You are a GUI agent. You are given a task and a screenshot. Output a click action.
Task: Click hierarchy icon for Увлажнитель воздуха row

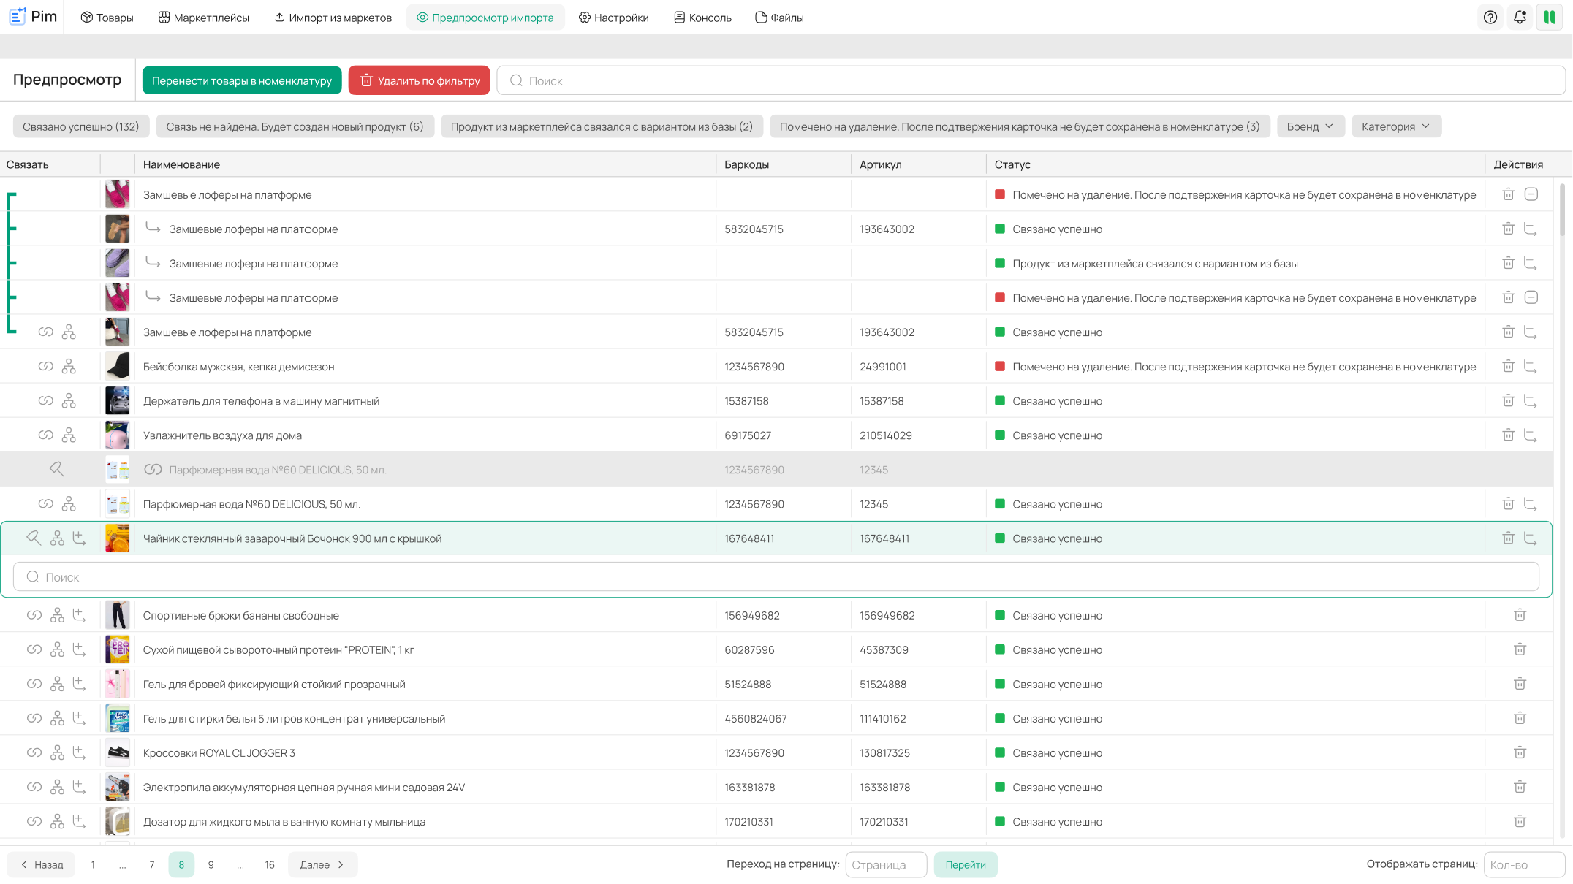point(69,435)
